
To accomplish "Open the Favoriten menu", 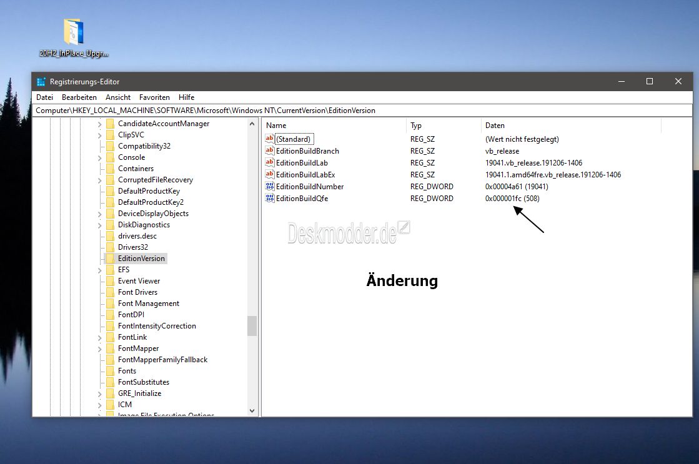I will [x=154, y=97].
